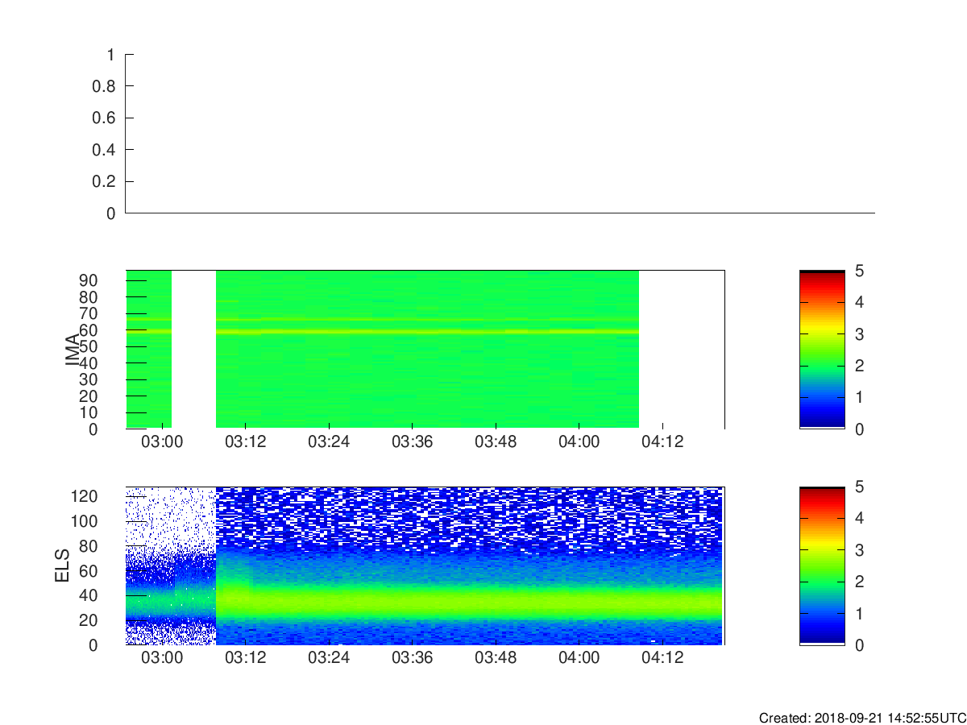967x725 pixels.
Task: Click 03:00 tick on IMA time axis
Action: (162, 441)
